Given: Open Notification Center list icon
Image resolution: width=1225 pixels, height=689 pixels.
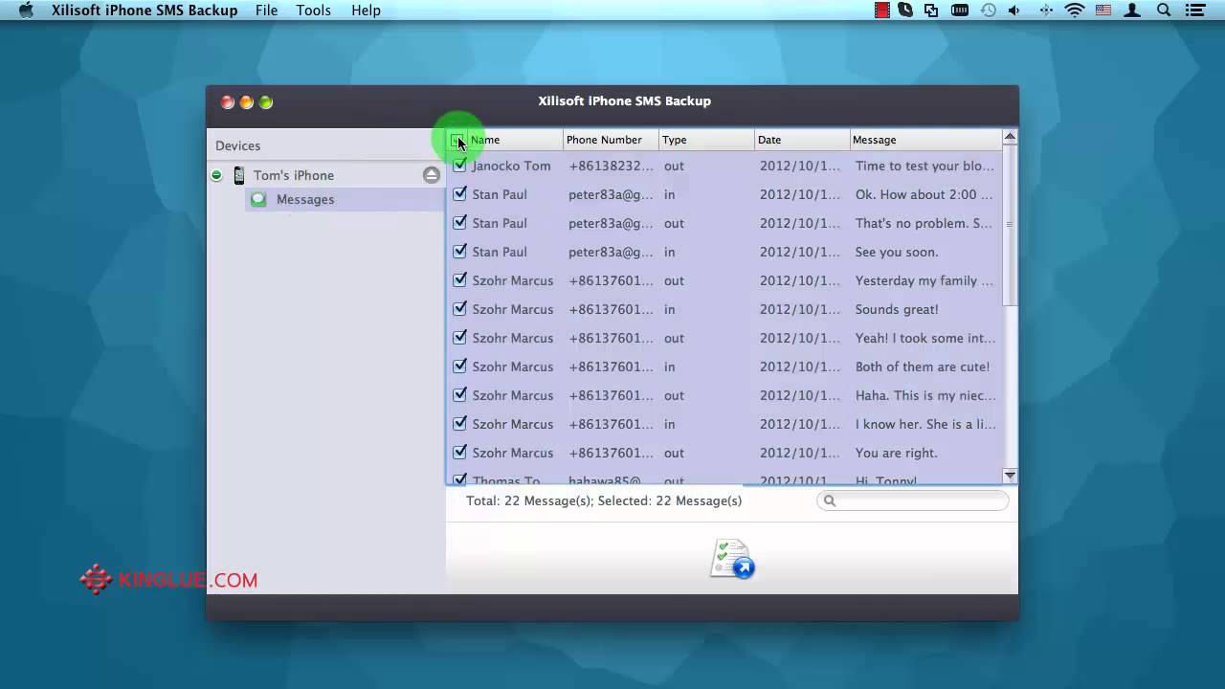Looking at the screenshot, I should point(1194,11).
